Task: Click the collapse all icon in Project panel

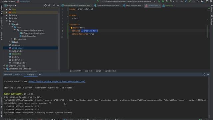Action: click(x=49, y=5)
